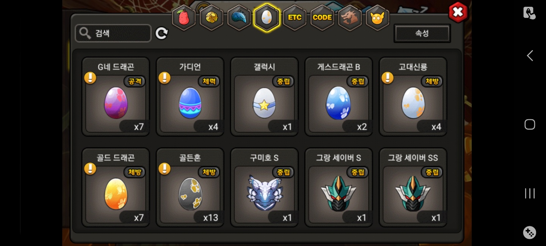Select the blue dragon scale tab
Image resolution: width=546 pixels, height=246 pixels.
239,17
